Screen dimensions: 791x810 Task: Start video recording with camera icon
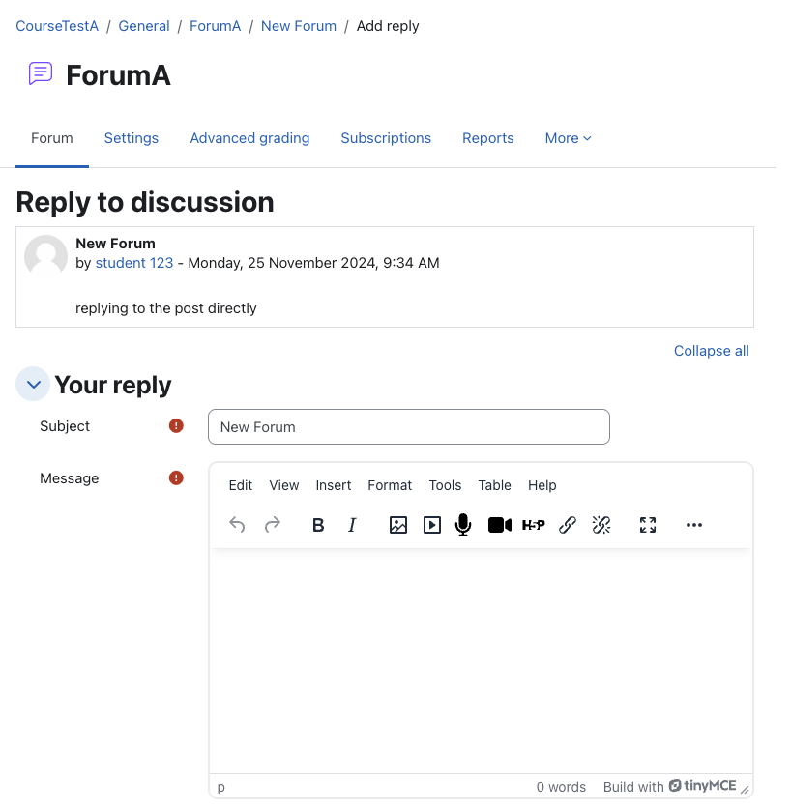500,525
